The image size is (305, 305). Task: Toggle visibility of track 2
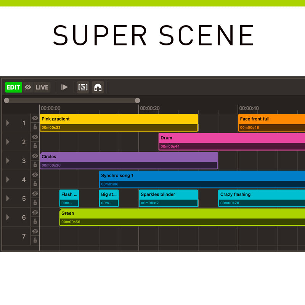(35, 137)
